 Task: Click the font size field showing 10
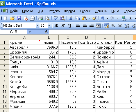[44, 26]
